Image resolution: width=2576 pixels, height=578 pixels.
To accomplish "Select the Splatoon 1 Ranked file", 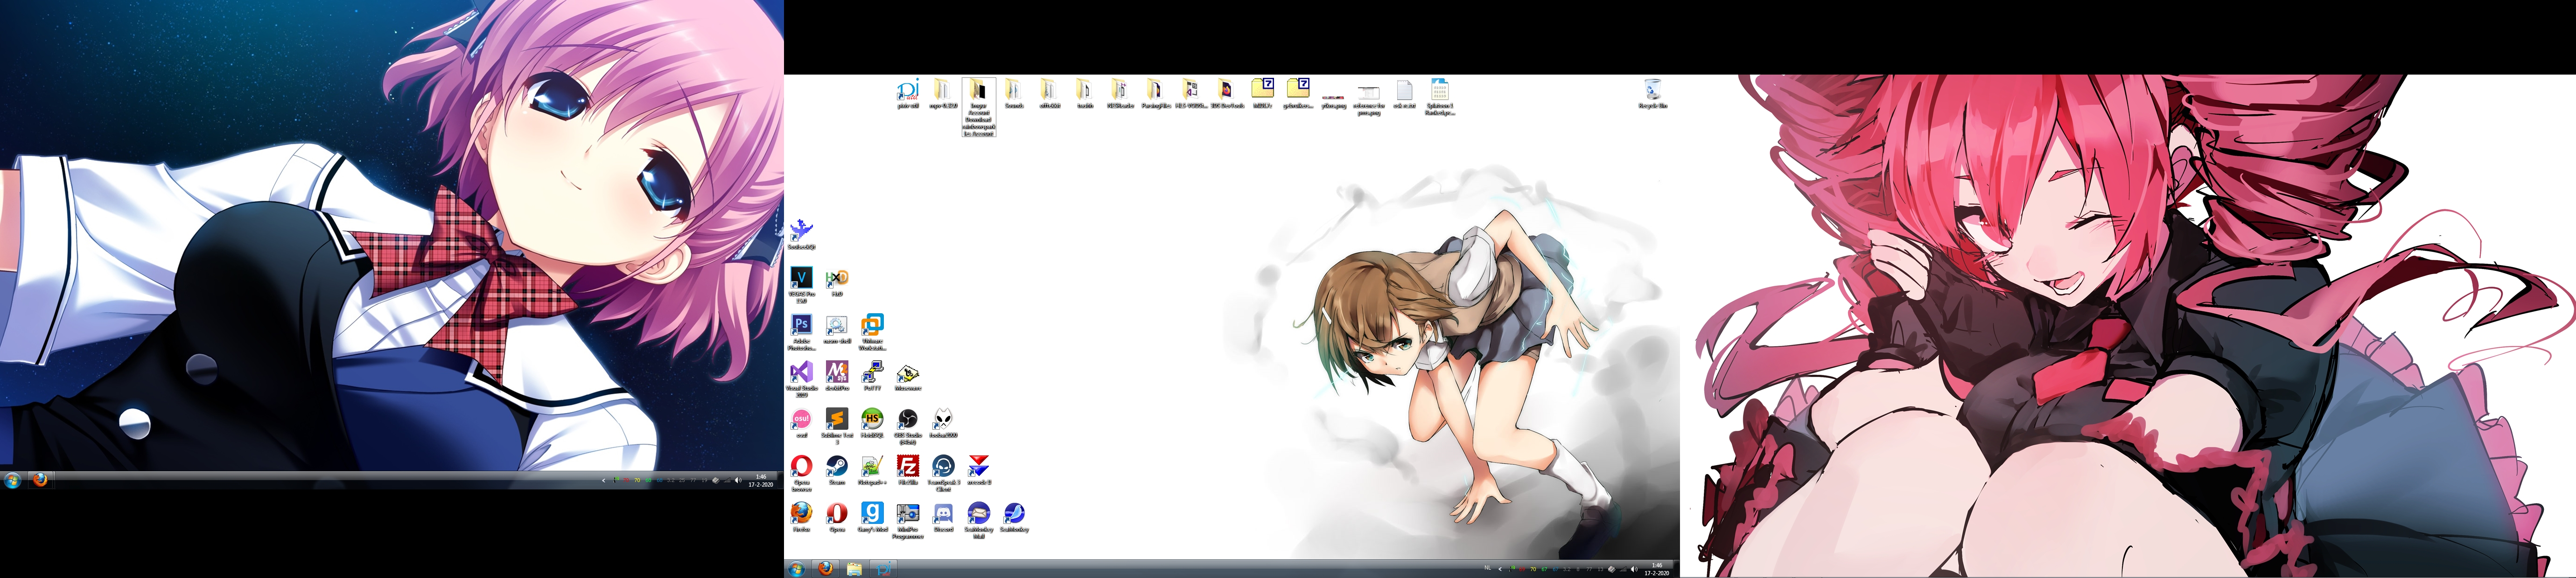I will coord(1439,97).
